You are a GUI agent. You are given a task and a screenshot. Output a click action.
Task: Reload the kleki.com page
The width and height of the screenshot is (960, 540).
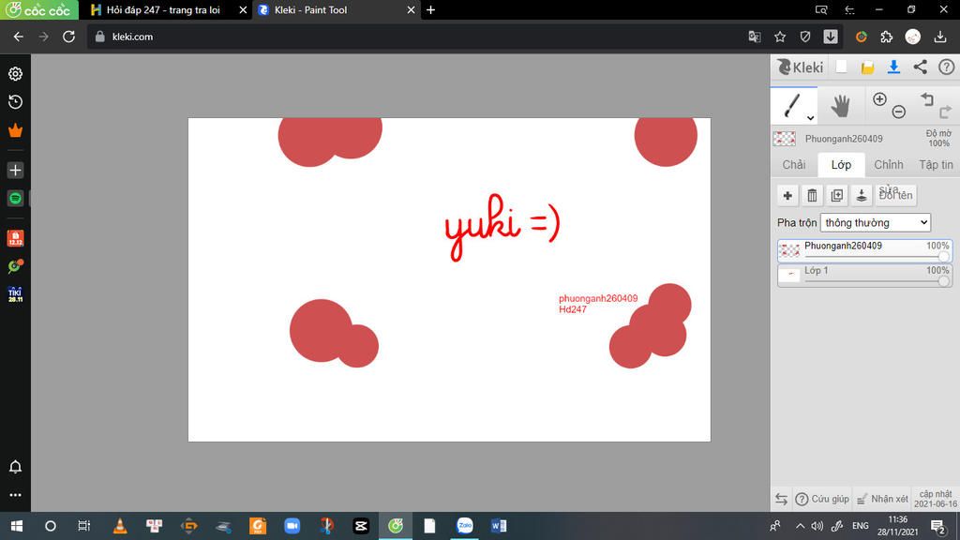coord(68,37)
